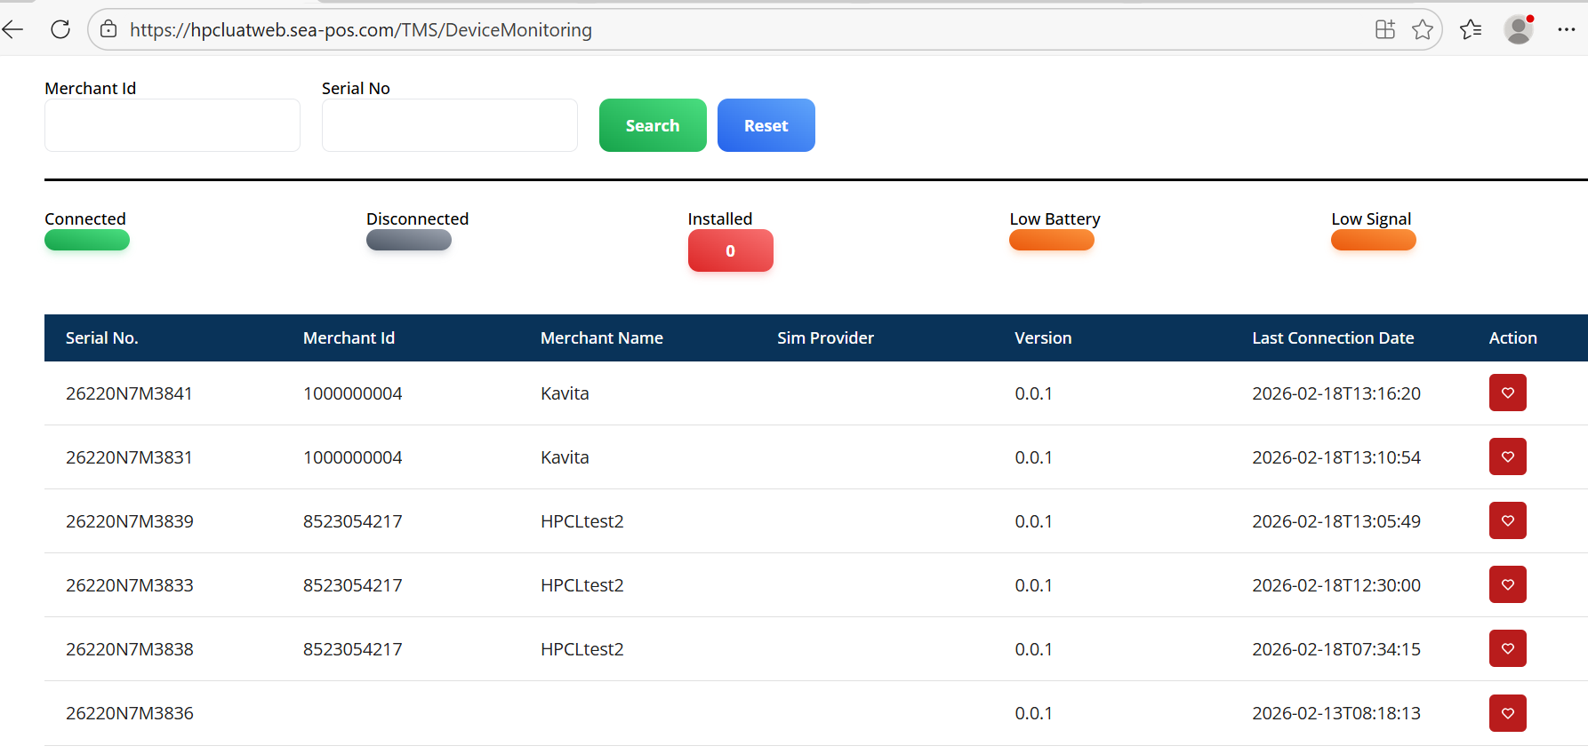Click heart action icon for serial 26220N7M3833
Screen dimensions: 1588x754
point(1507,584)
